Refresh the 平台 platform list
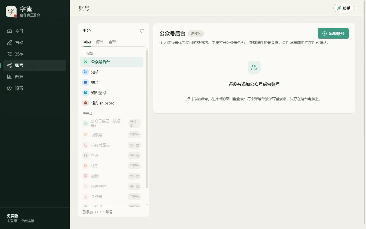This screenshot has height=229, width=366. pos(142,31)
